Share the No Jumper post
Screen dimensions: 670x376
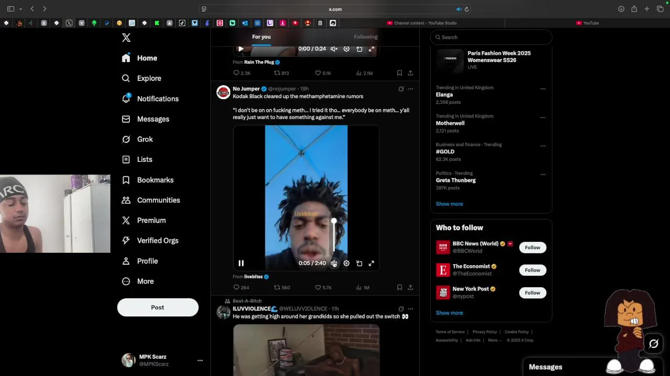coord(410,288)
